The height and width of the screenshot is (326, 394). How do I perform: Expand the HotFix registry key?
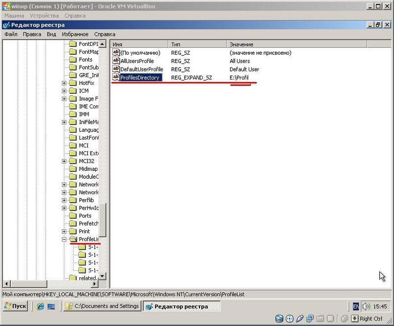point(64,83)
